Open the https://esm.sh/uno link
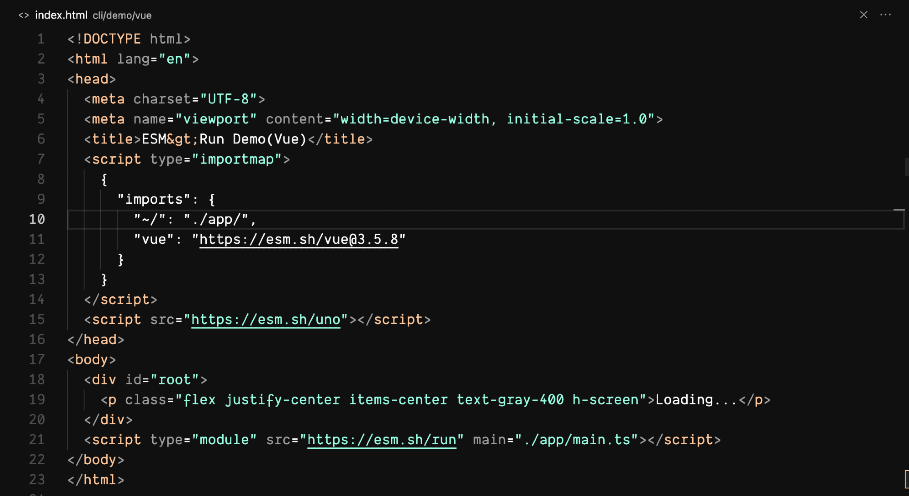This screenshot has width=909, height=496. click(265, 319)
